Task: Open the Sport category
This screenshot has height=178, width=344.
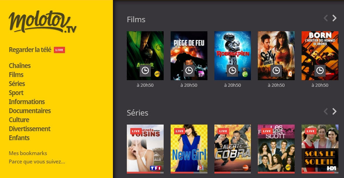Action: (x=16, y=93)
